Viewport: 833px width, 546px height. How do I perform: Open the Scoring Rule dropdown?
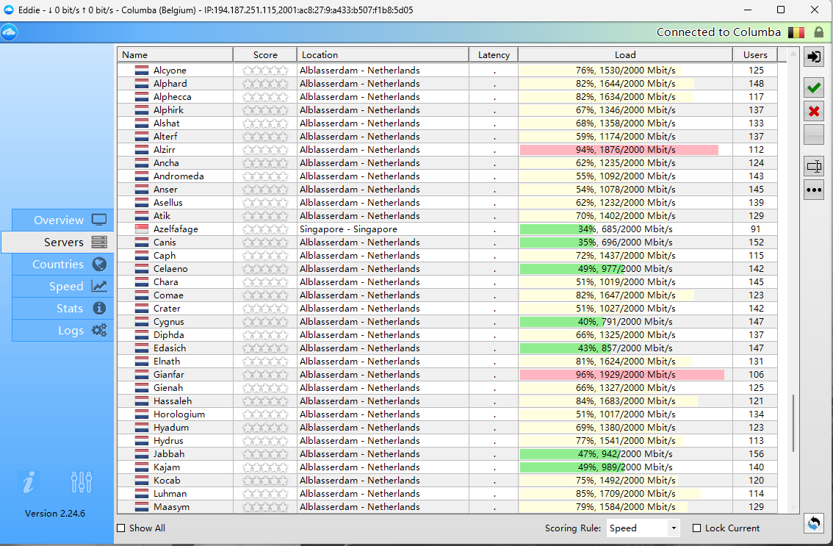(x=643, y=528)
